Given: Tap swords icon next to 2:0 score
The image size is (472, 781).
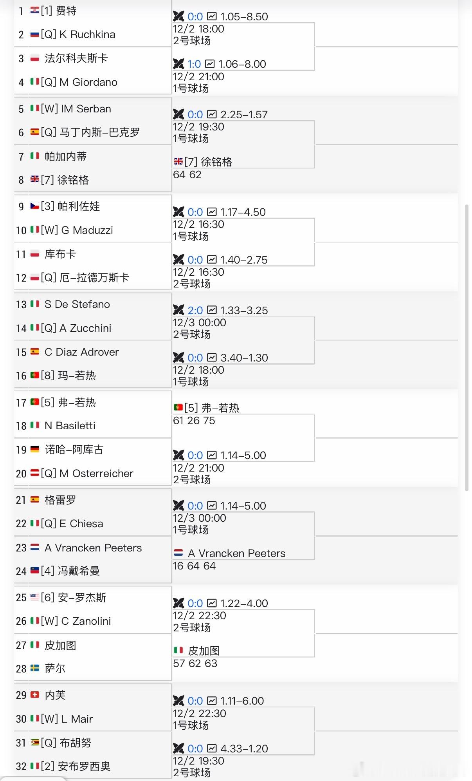Looking at the screenshot, I should point(178,310).
